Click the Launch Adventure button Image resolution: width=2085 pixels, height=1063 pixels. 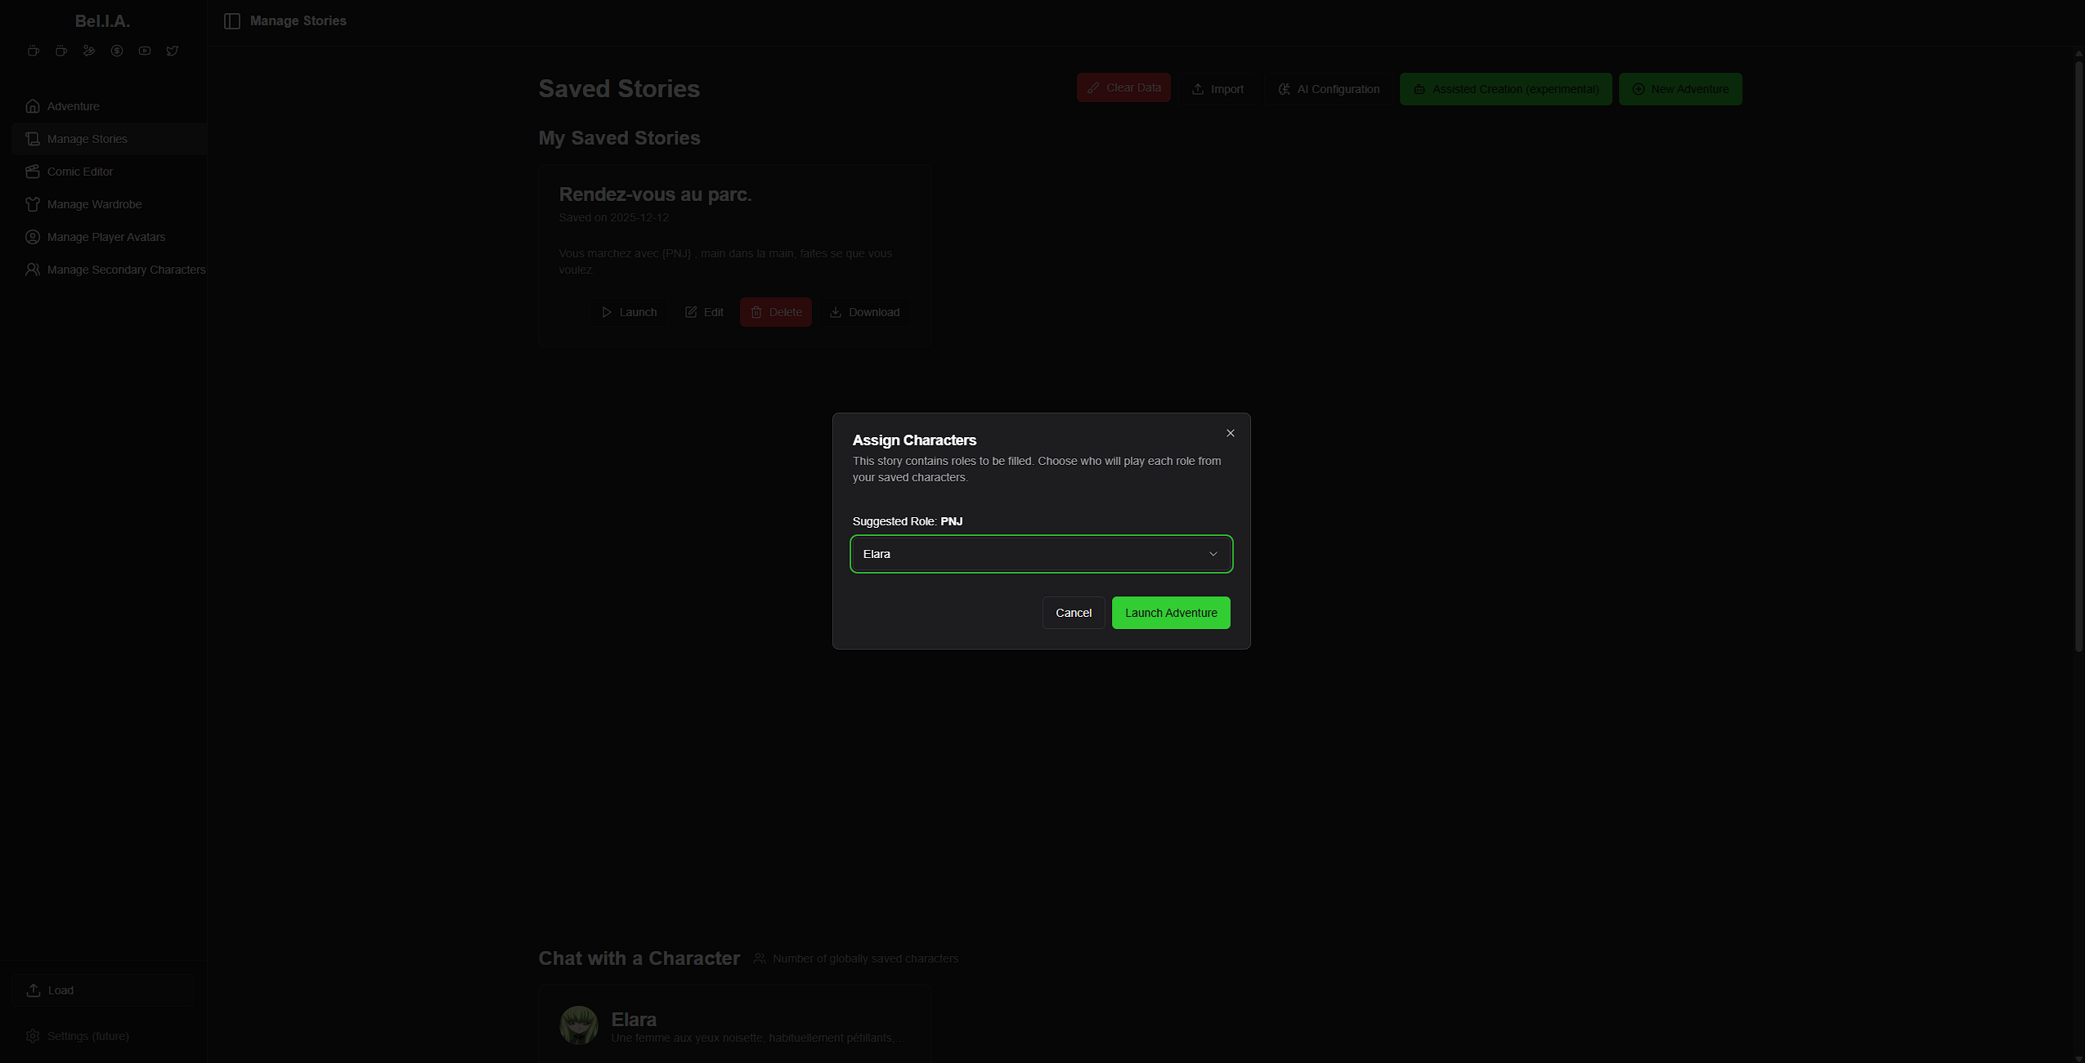tap(1170, 613)
